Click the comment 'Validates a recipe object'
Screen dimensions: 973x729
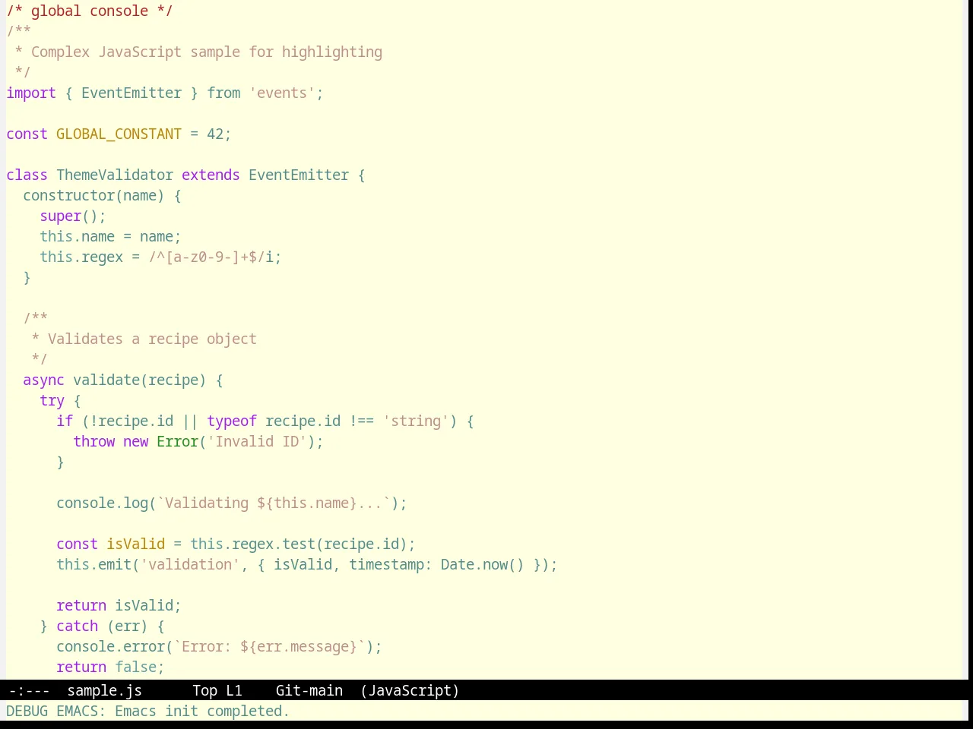click(x=152, y=339)
